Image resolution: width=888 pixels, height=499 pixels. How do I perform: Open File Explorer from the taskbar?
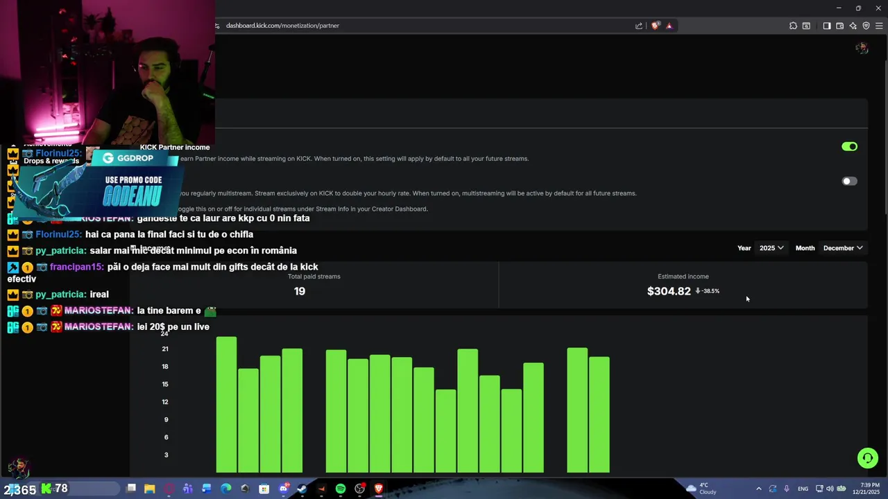point(149,489)
